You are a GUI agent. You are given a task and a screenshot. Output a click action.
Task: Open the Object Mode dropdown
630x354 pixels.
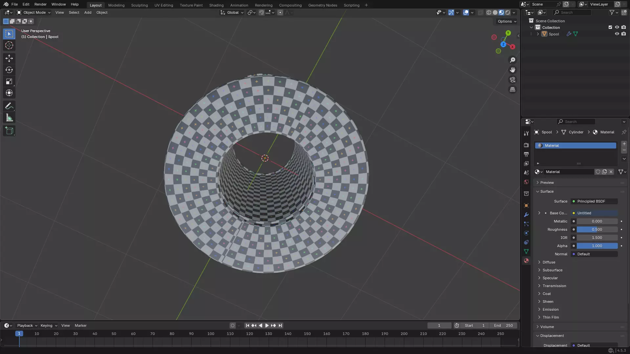(x=34, y=12)
